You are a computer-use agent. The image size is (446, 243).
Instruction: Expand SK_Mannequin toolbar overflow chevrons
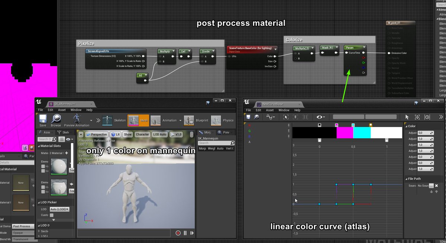tap(98, 120)
